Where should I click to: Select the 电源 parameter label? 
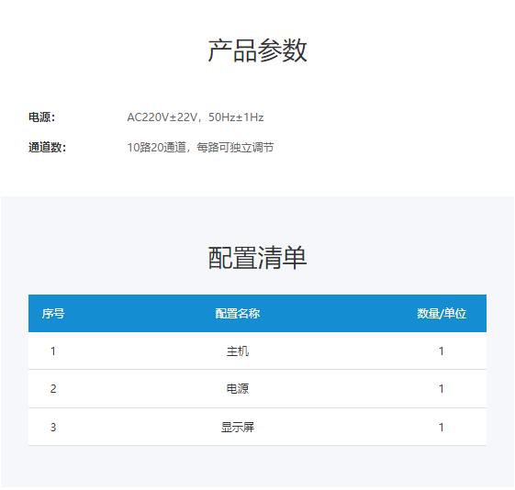(x=41, y=117)
